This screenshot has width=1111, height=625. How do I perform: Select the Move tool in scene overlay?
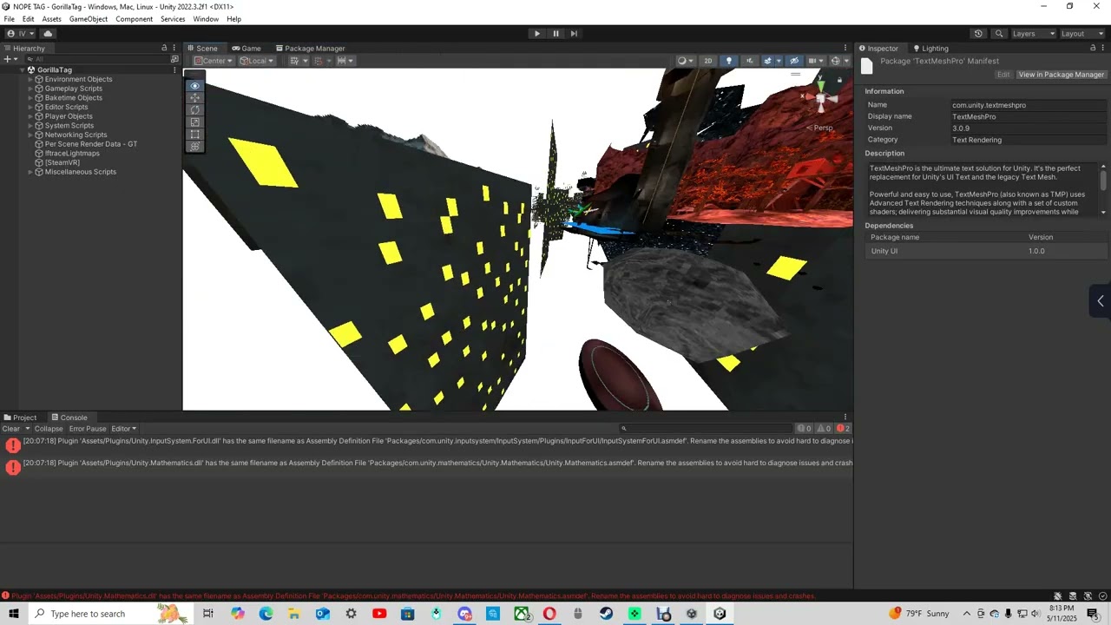194,98
